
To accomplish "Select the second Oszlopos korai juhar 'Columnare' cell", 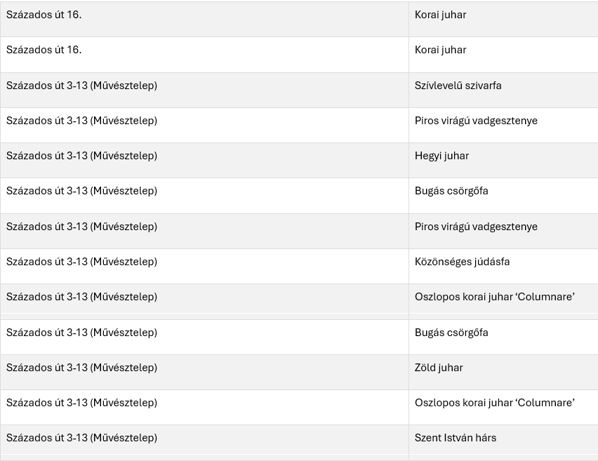I will (x=494, y=403).
